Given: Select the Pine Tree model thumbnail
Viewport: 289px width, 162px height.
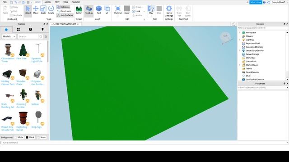Looking at the screenshot, I should tap(23, 50).
